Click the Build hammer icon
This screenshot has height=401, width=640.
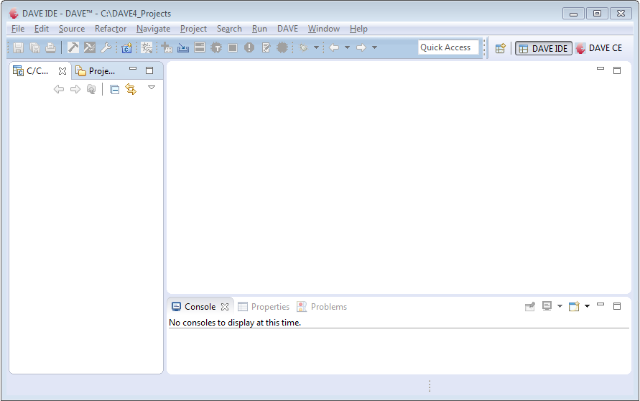tap(73, 47)
